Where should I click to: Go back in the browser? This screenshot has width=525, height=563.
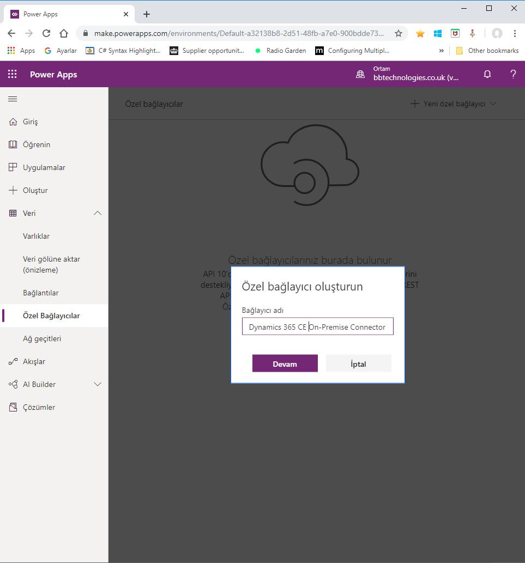[11, 33]
